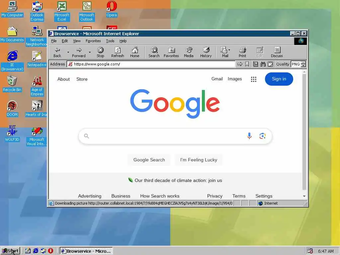Click the bookmark ribbon icon

pos(247,64)
